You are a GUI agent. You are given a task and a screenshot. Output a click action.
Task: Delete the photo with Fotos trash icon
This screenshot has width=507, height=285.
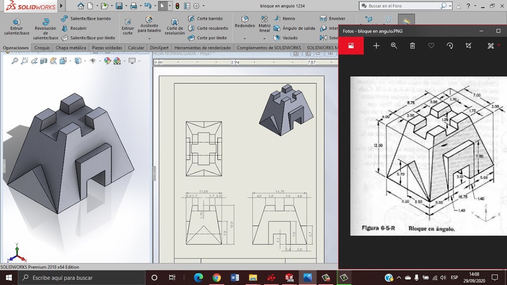tap(412, 46)
